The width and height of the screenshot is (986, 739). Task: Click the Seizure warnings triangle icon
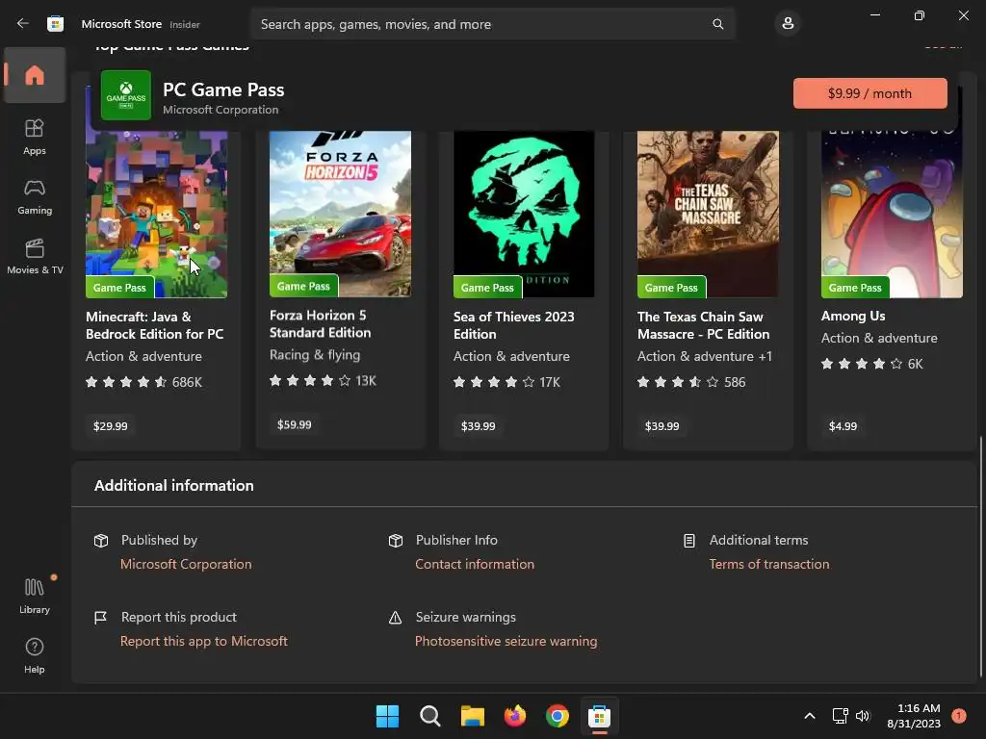395,618
